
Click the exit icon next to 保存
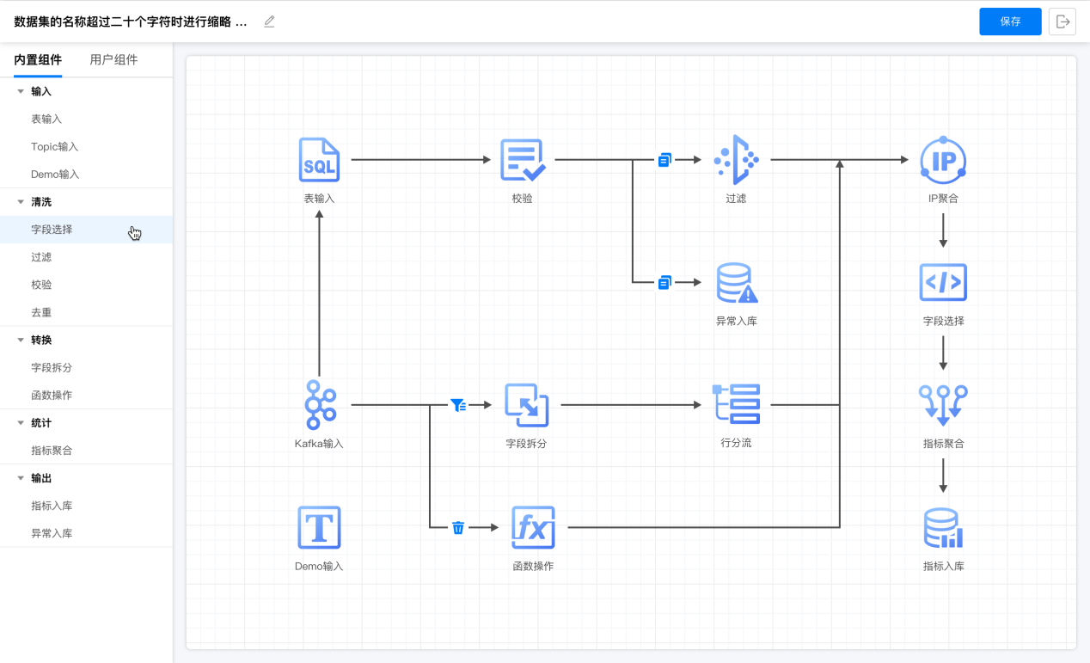(x=1062, y=21)
